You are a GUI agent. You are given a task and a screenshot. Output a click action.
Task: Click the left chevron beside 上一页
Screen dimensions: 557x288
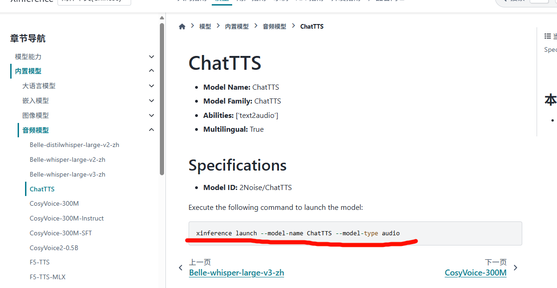[181, 267]
